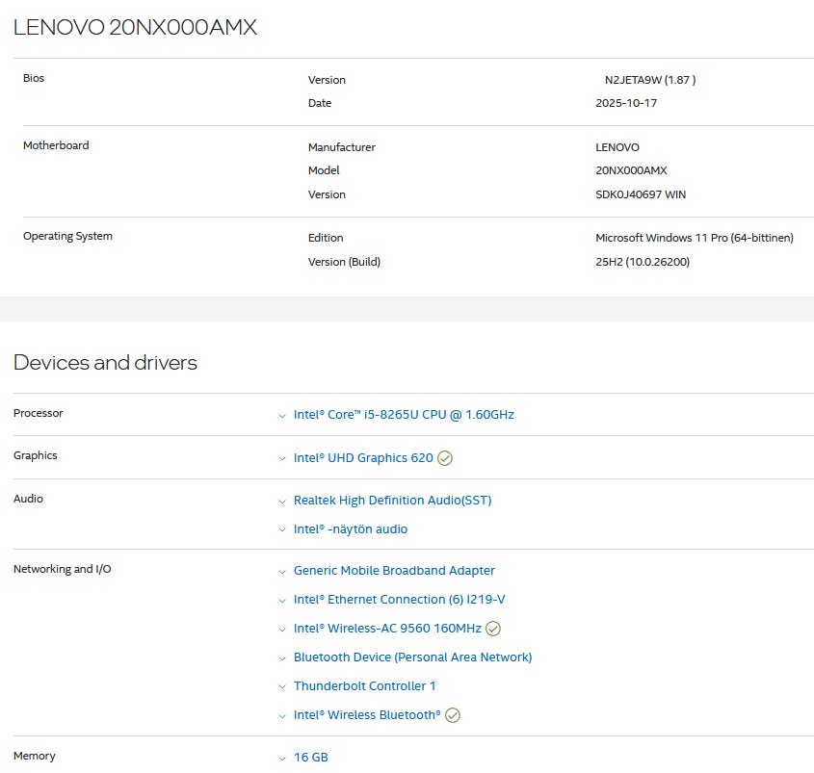
Task: Open the Intel UHD Graphics 620 link
Action: tap(363, 458)
